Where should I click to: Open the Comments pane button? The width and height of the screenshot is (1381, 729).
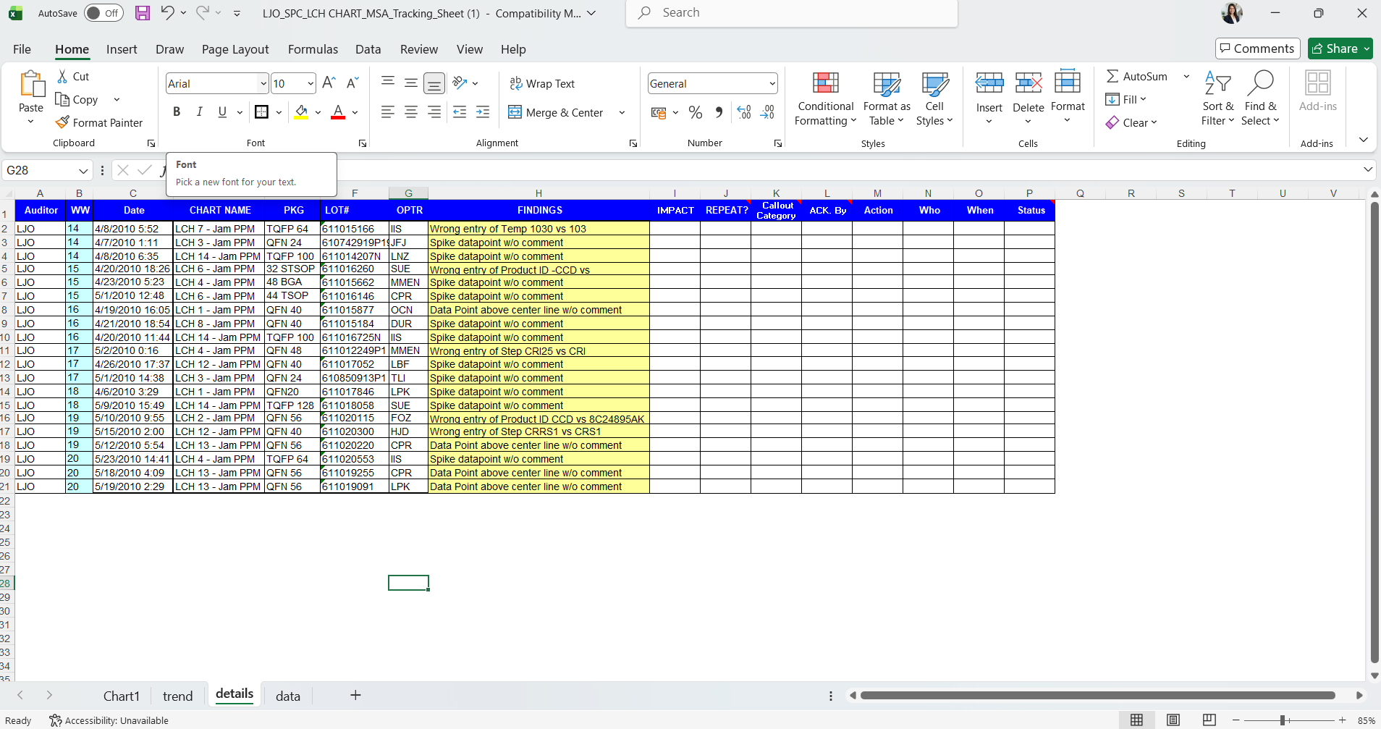pos(1257,49)
